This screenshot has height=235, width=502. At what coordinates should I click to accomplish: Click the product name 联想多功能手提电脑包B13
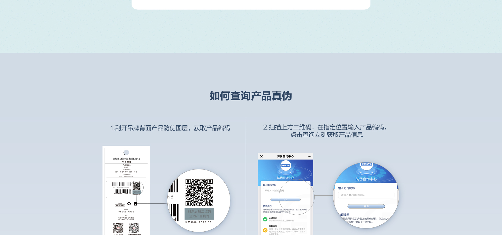point(126,159)
